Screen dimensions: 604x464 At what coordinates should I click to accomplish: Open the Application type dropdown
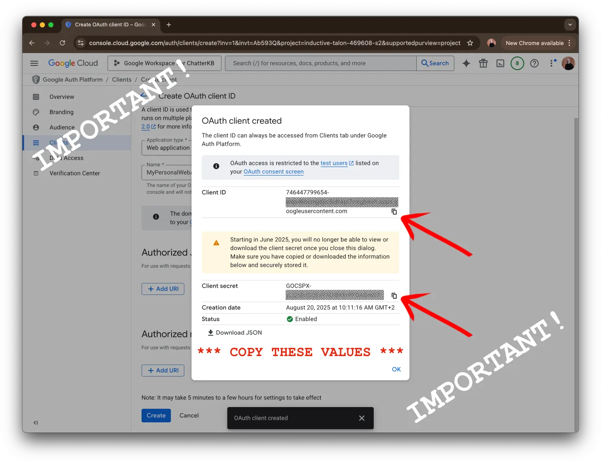(167, 148)
